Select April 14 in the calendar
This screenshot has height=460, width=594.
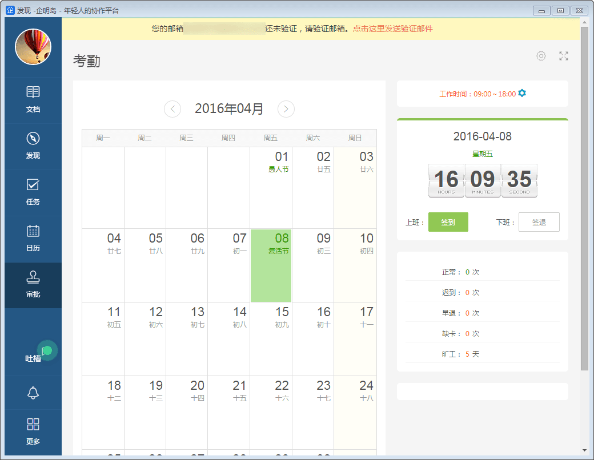(229, 339)
